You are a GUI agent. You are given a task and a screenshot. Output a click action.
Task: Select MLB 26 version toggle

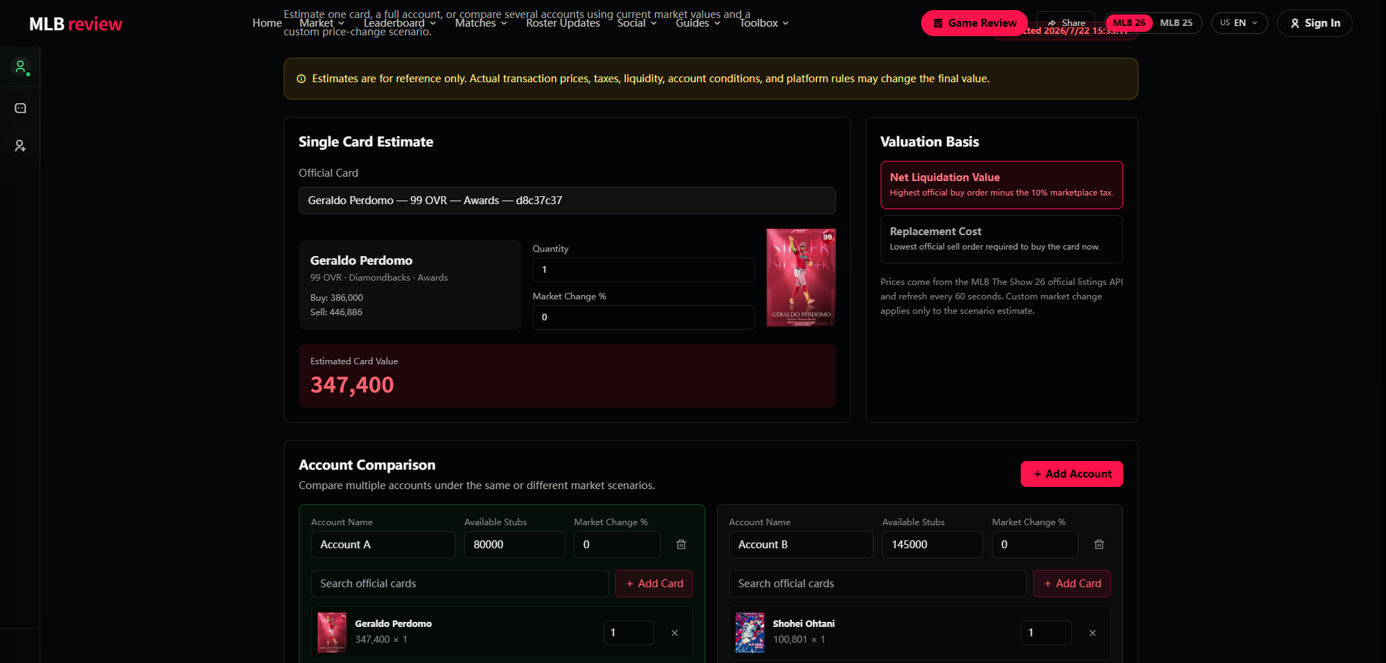coord(1128,23)
